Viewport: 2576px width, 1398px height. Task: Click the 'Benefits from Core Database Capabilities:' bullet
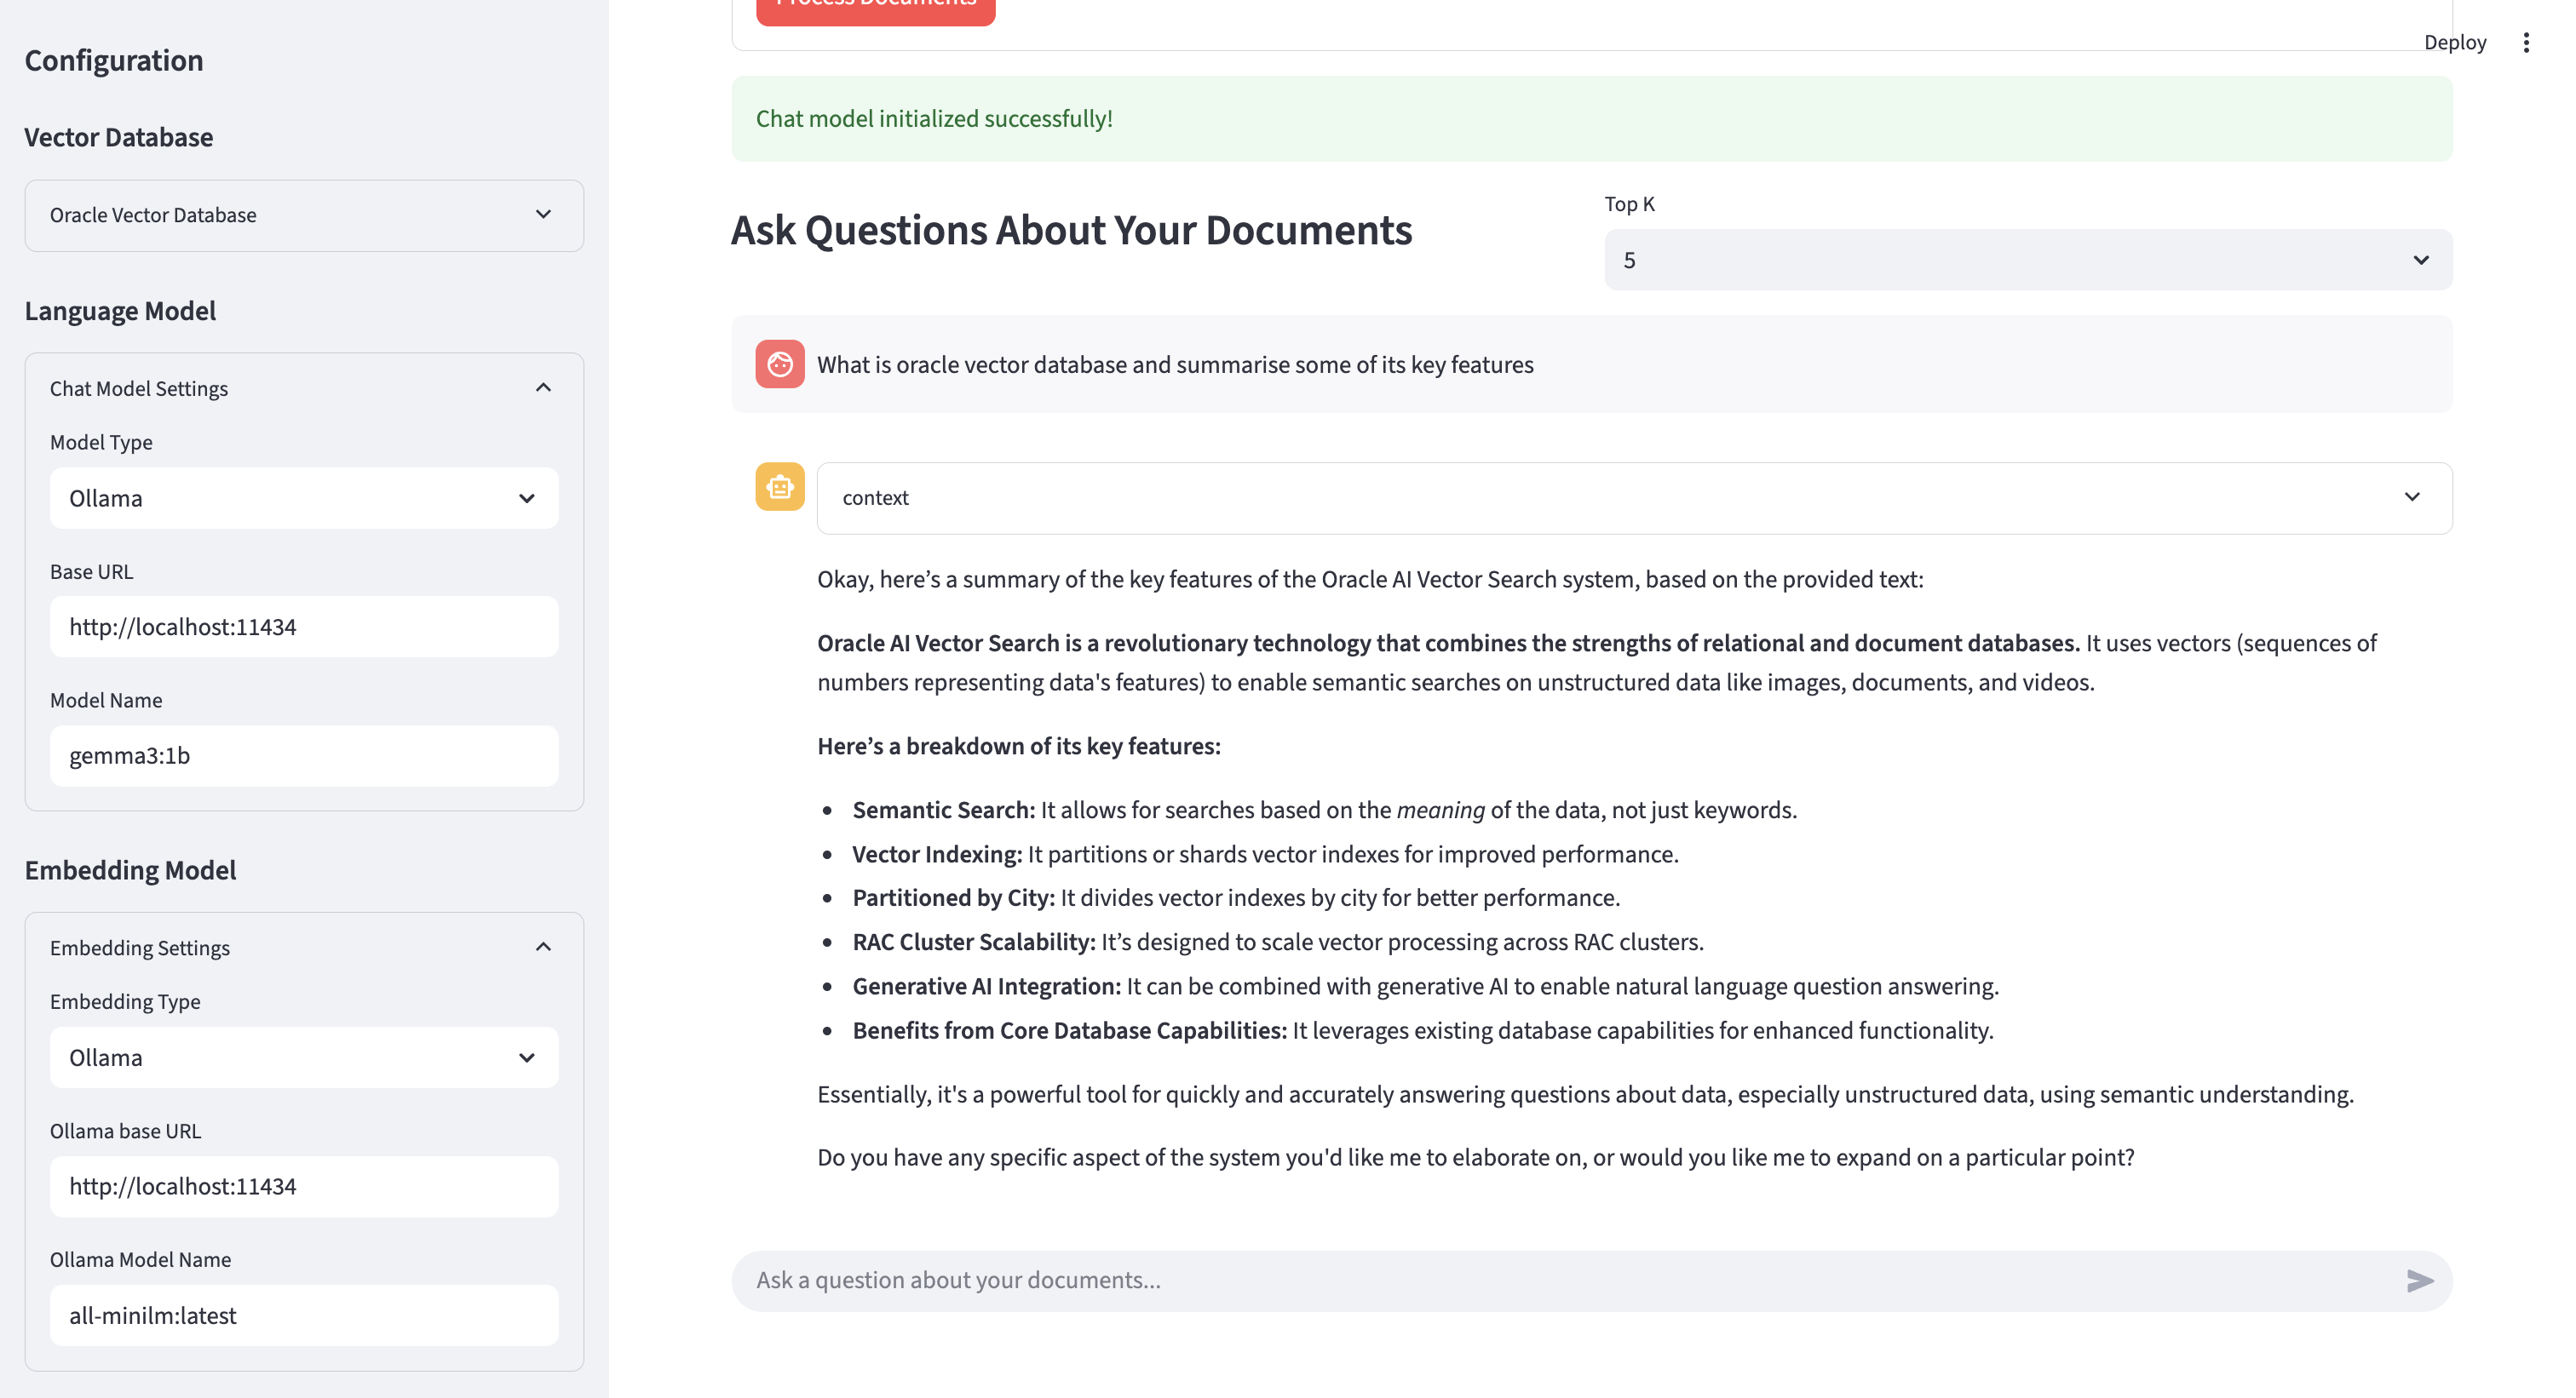(x=1422, y=1030)
